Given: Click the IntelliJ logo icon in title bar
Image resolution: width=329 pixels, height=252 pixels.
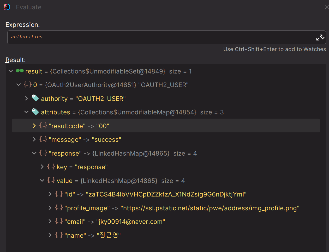Looking at the screenshot, I should [7, 7].
